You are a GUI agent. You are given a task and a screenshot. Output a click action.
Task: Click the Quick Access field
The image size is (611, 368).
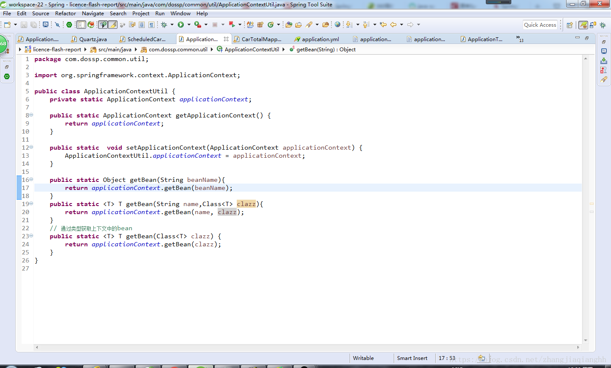(540, 25)
